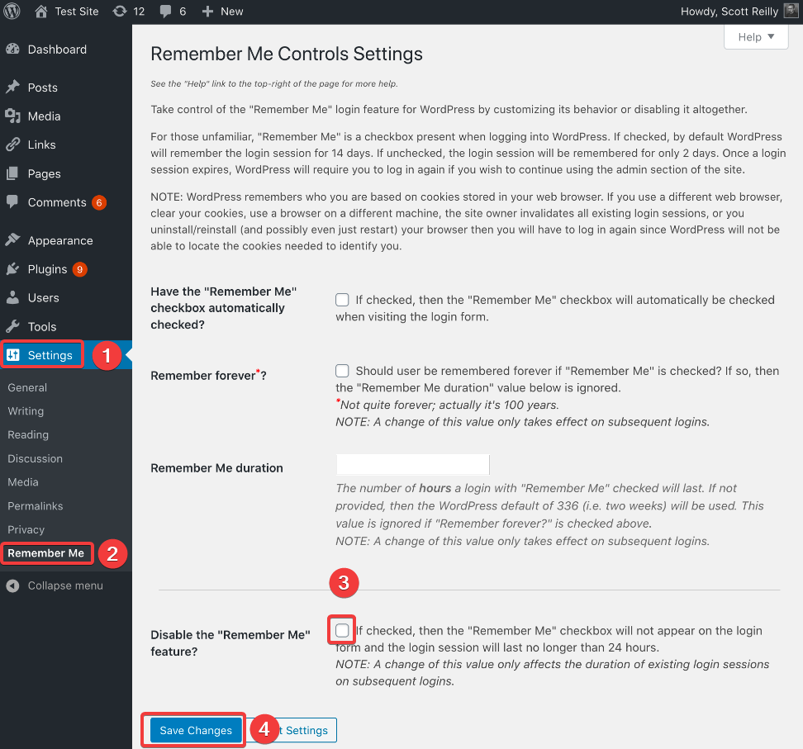This screenshot has height=749, width=803.
Task: Open Dashboard from the sidebar
Action: pyautogui.click(x=56, y=50)
